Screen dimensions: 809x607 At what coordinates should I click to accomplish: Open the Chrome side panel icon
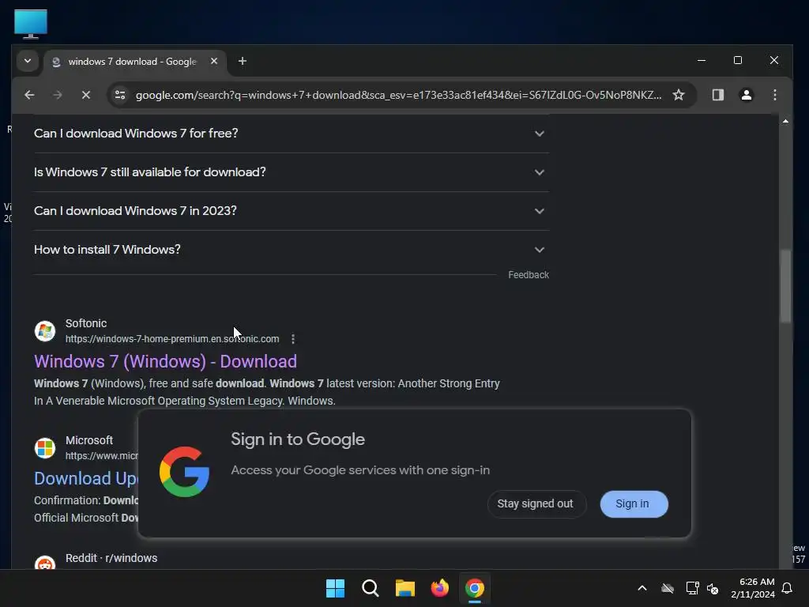(x=717, y=95)
